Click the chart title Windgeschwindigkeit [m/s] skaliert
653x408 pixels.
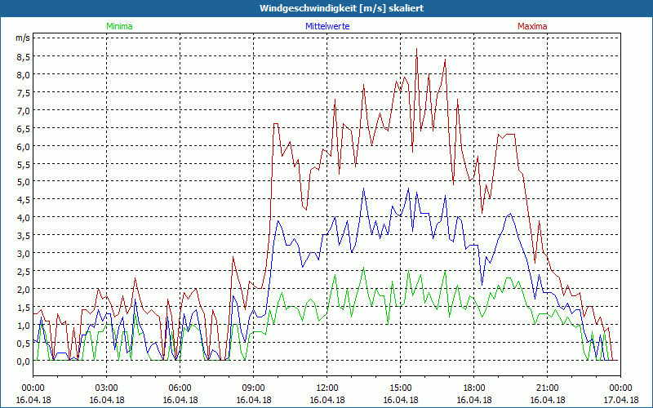point(341,8)
